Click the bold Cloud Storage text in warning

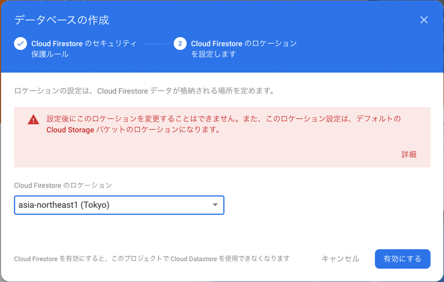[x=70, y=130]
